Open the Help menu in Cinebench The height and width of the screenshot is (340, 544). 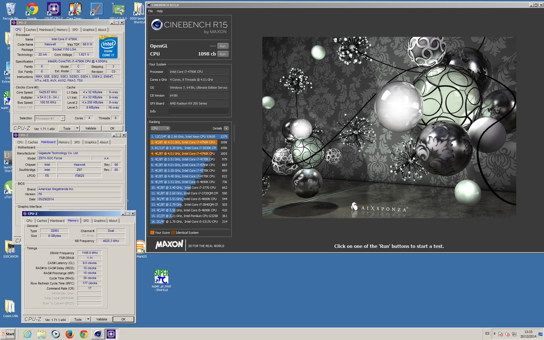click(x=160, y=11)
